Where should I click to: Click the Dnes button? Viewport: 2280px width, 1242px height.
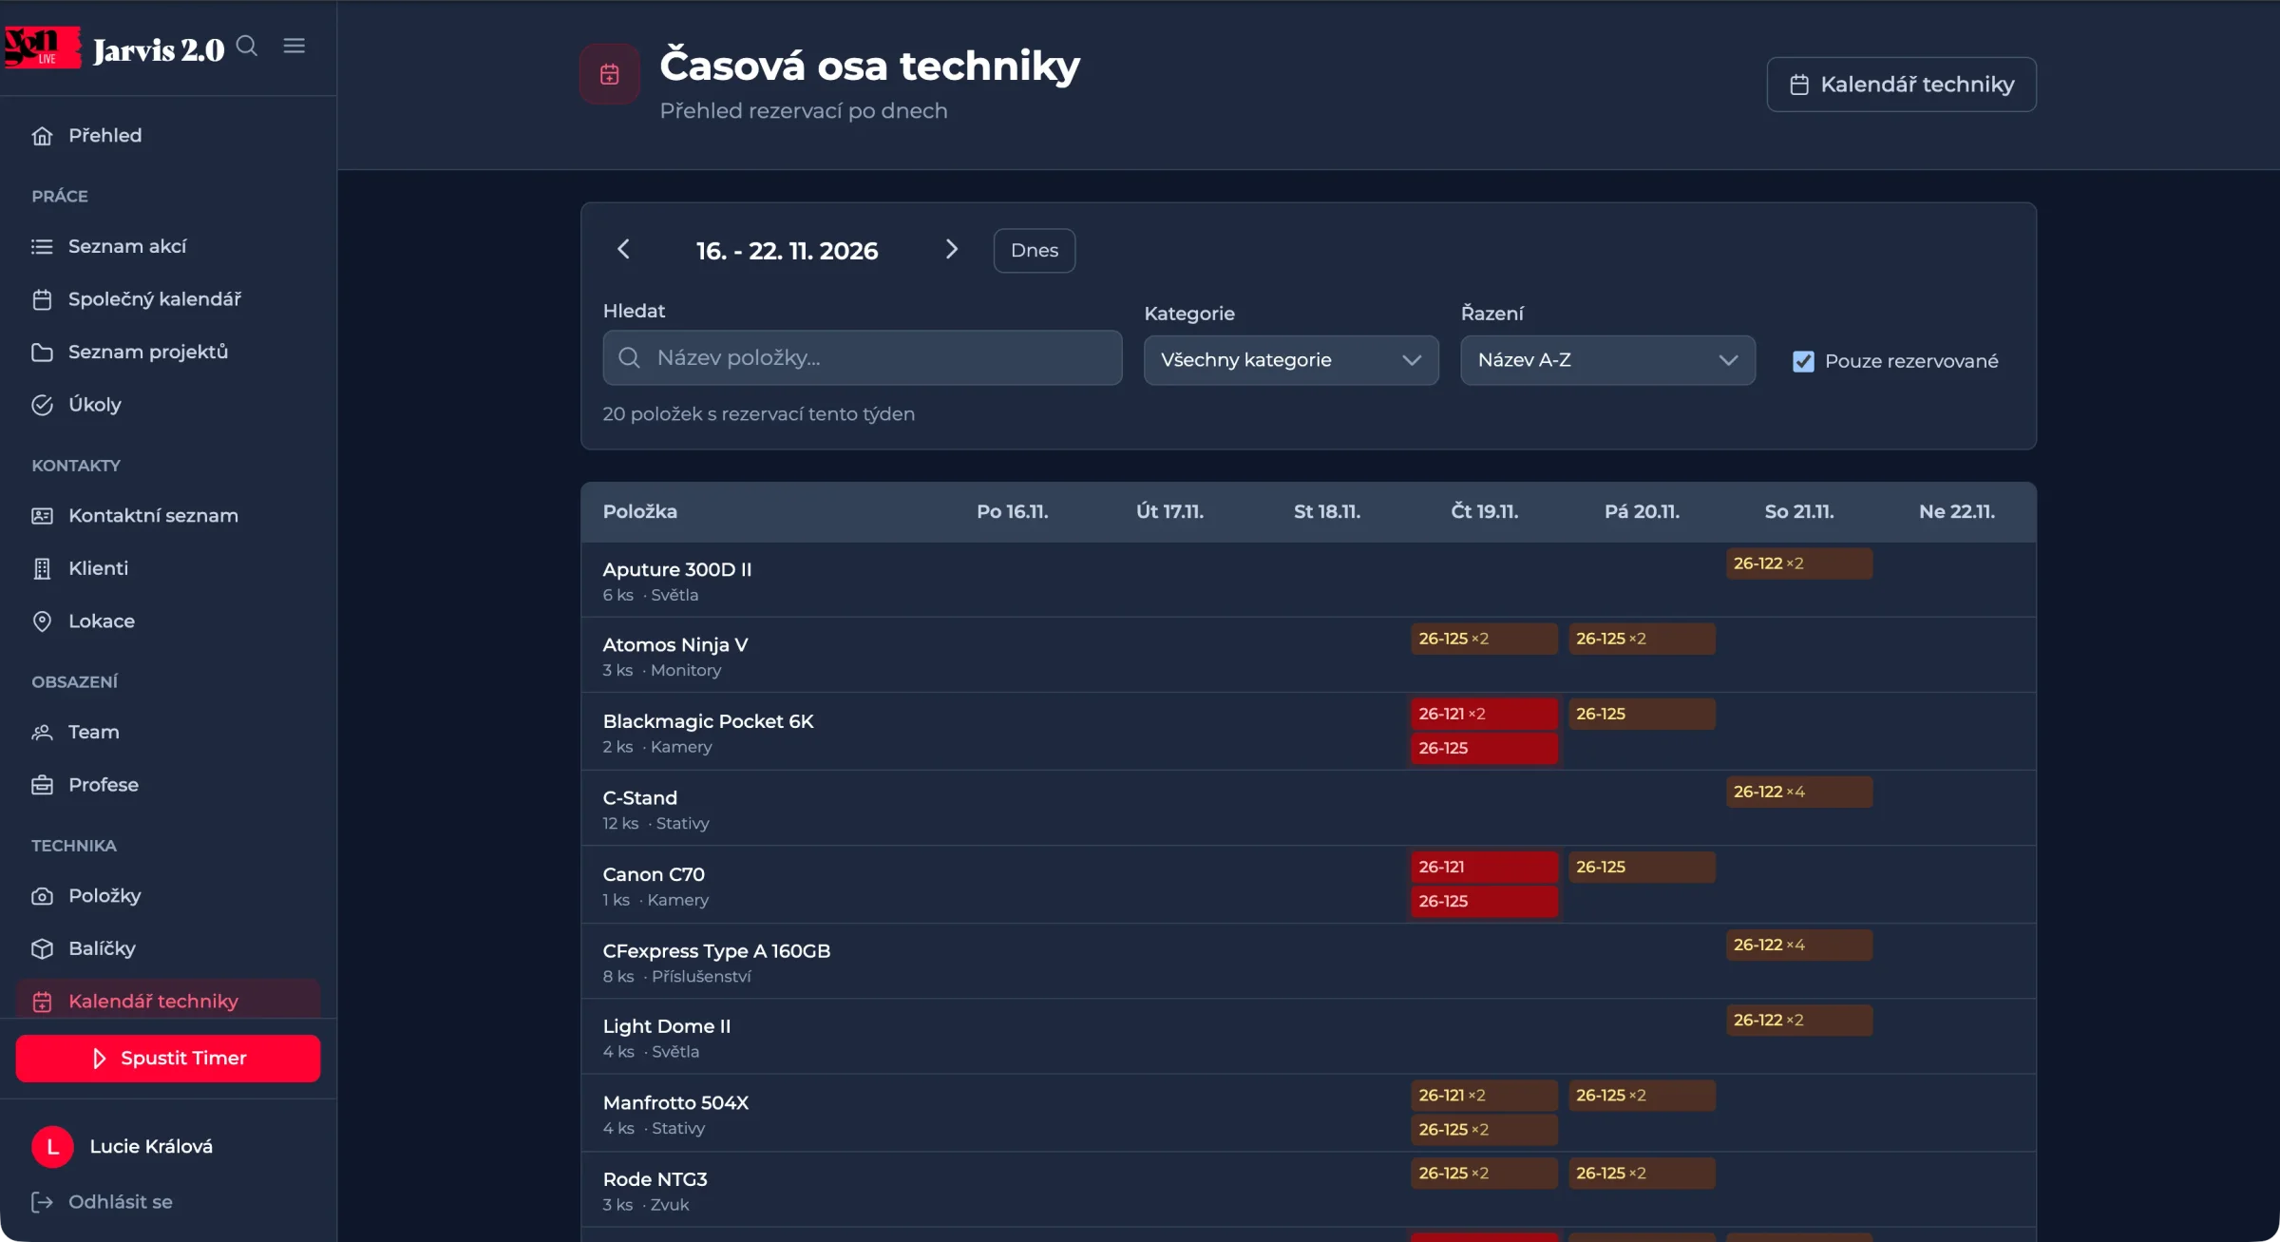click(1035, 250)
